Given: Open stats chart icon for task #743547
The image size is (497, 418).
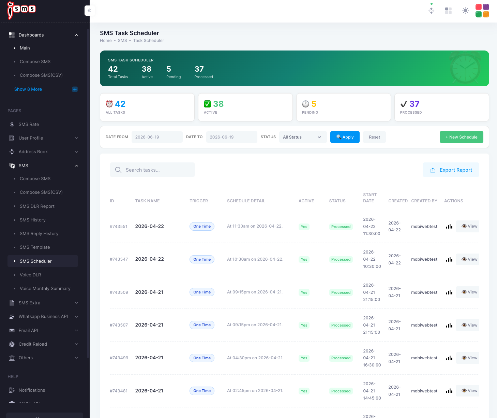Looking at the screenshot, I should [x=449, y=259].
